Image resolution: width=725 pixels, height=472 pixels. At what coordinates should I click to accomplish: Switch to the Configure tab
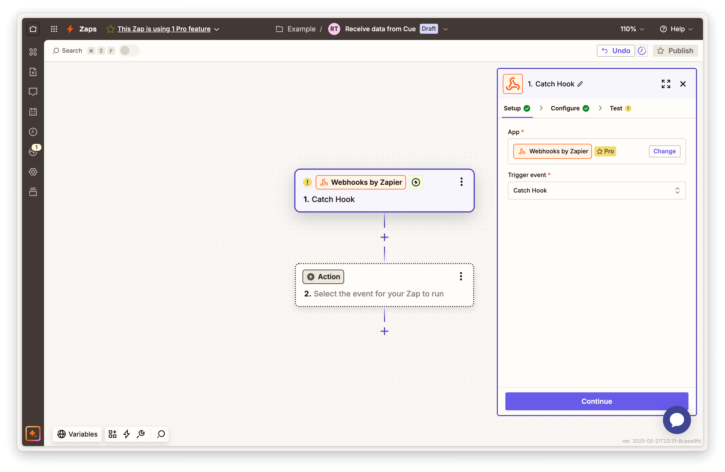(x=570, y=108)
